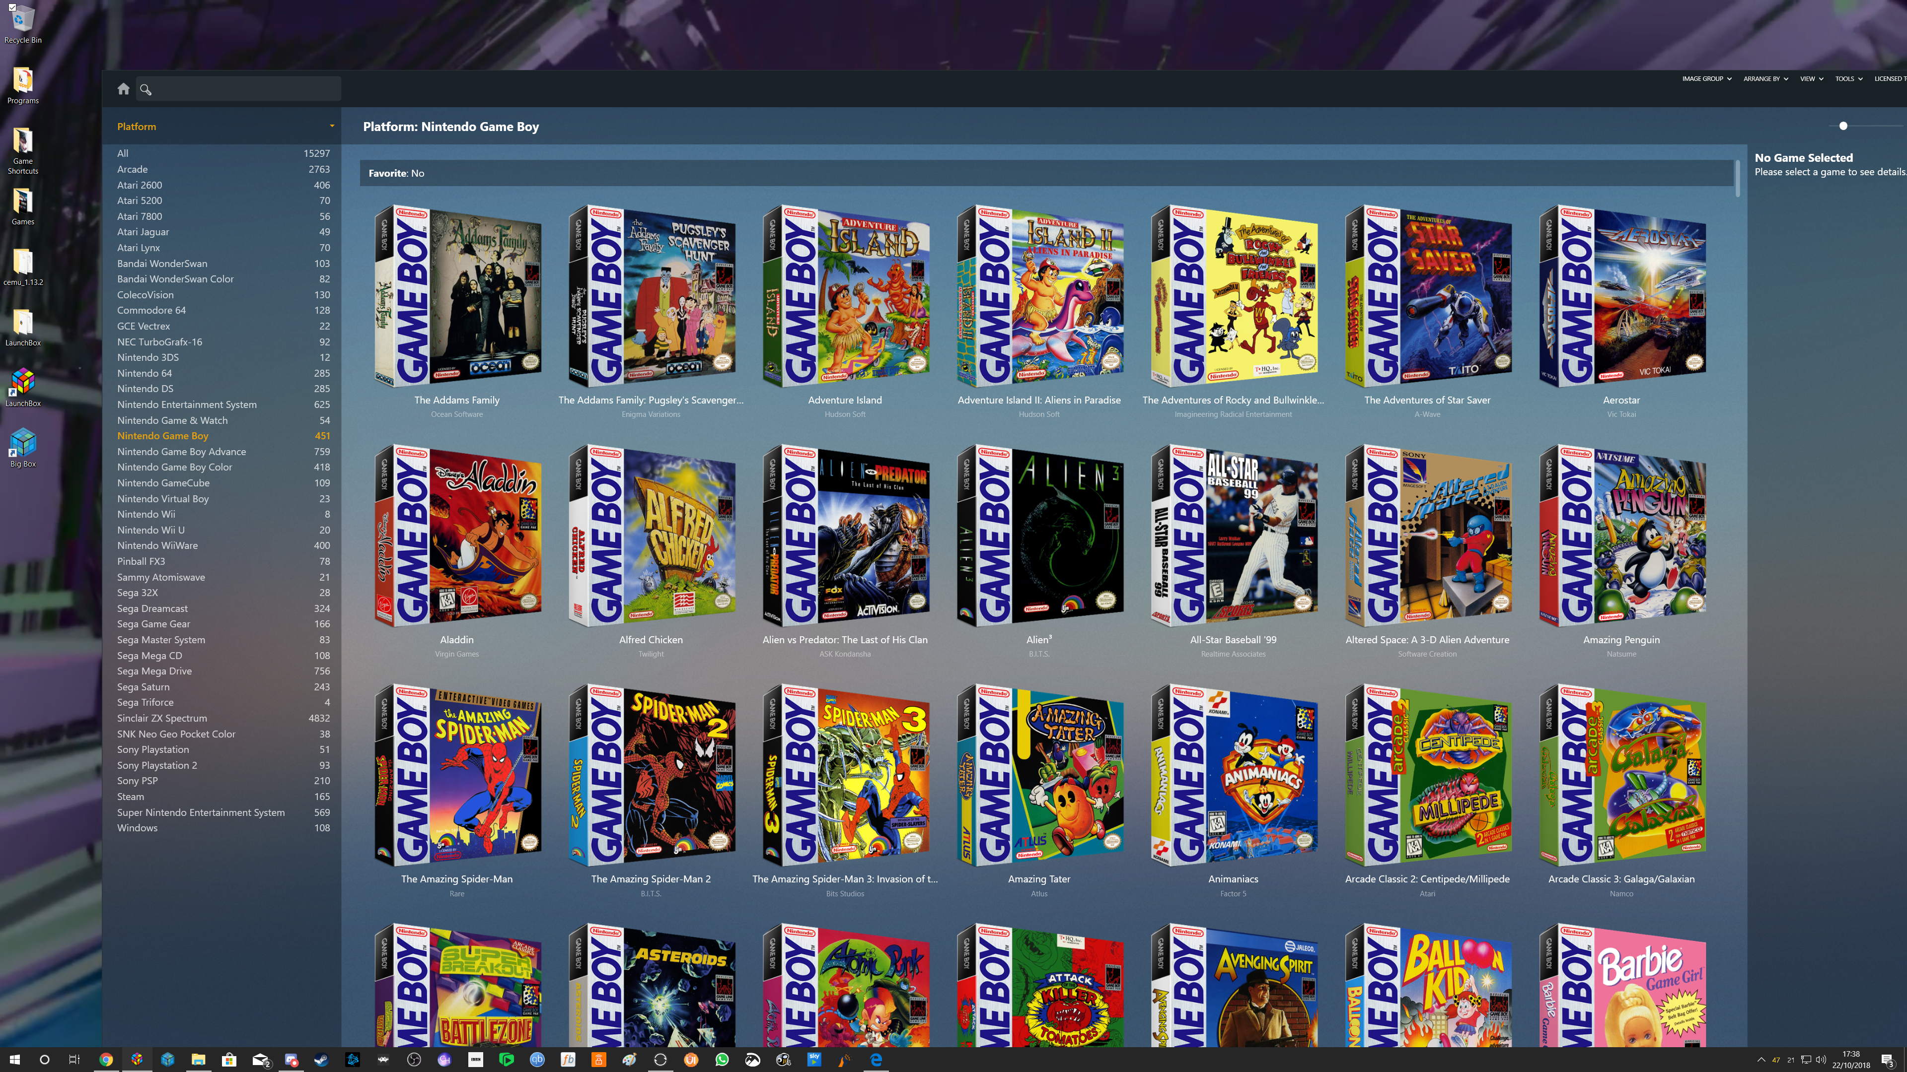This screenshot has width=1907, height=1072.
Task: Click the Favorite: No group header
Action: [x=1047, y=173]
